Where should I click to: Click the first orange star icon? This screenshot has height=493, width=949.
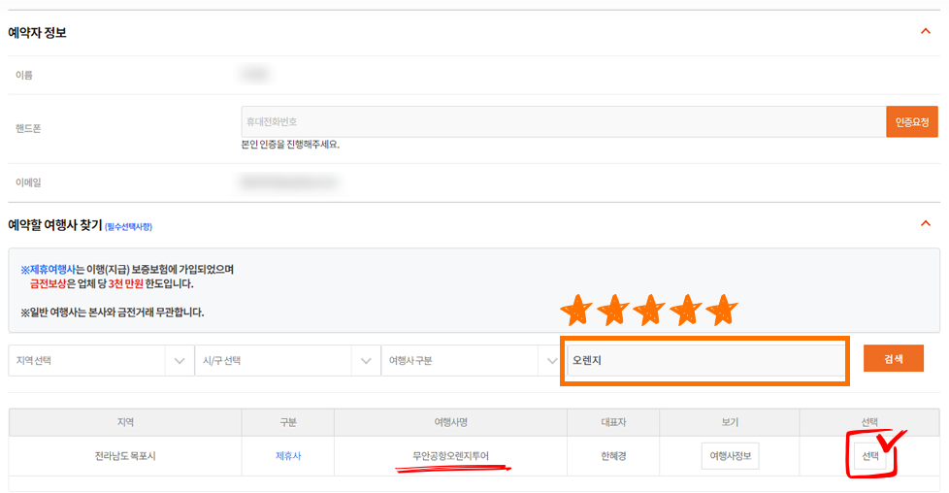coord(577,311)
